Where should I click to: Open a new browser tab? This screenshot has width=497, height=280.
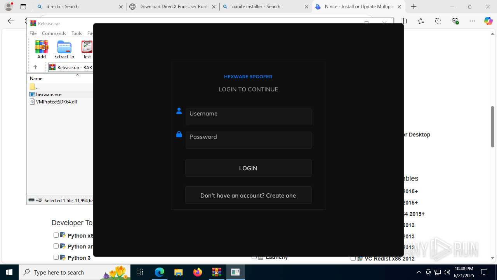click(x=414, y=7)
